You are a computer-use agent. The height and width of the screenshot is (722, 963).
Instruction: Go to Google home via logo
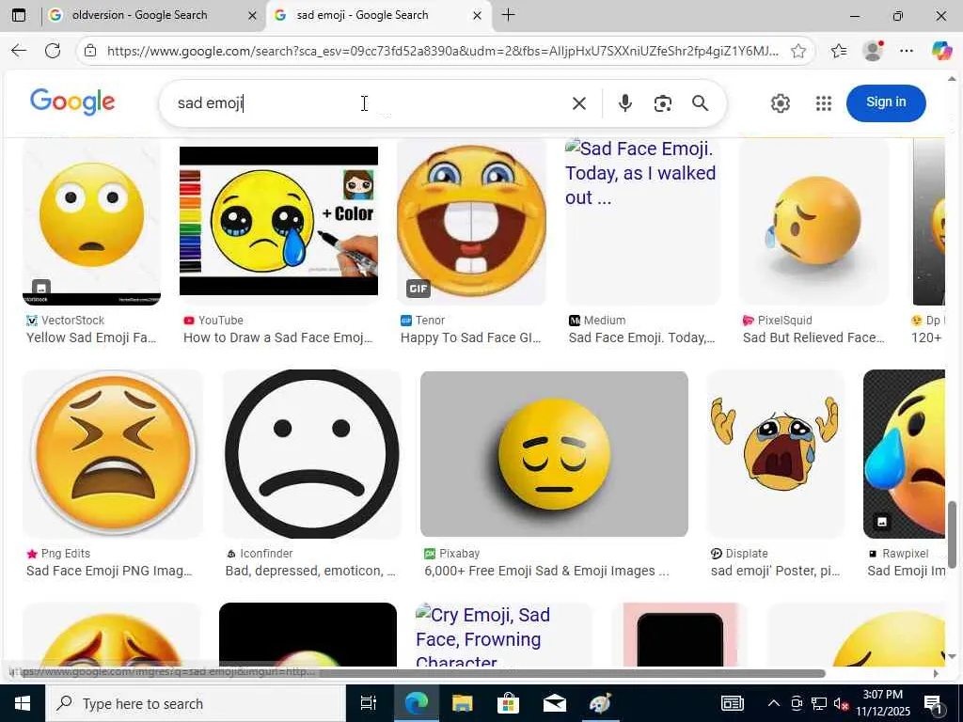(72, 102)
